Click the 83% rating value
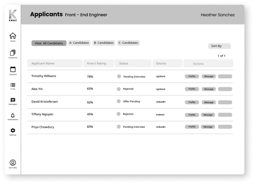This screenshot has height=184, width=254. 90,126
